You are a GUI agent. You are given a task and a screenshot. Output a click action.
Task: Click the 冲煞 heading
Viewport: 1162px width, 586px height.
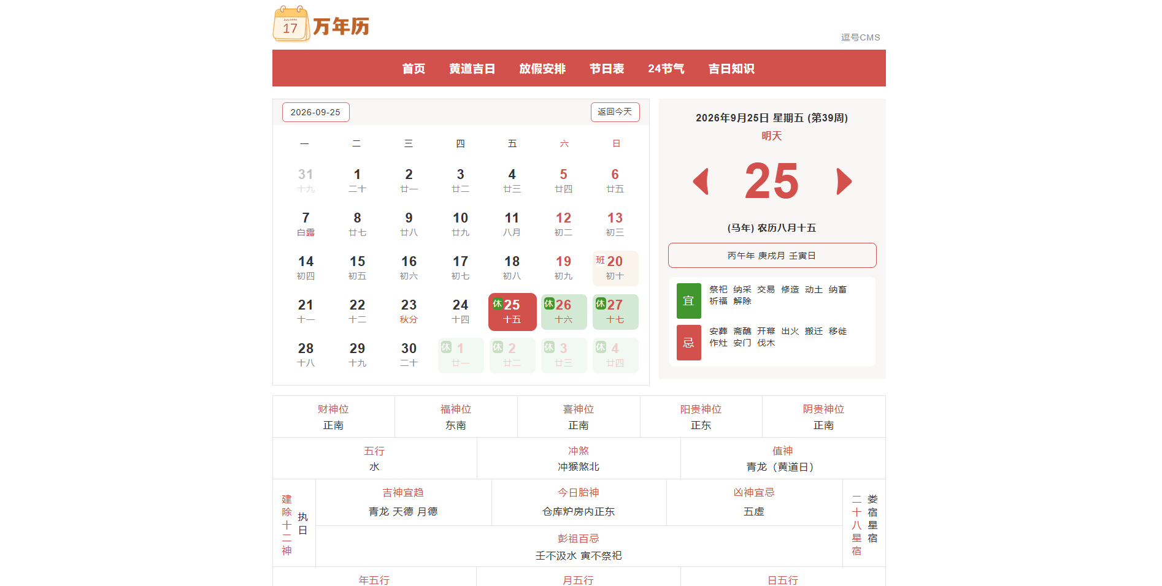579,451
